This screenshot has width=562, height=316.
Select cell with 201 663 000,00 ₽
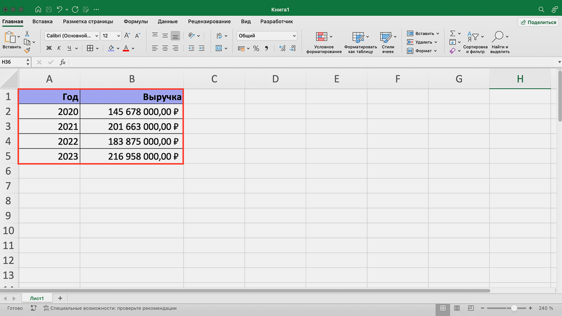132,126
